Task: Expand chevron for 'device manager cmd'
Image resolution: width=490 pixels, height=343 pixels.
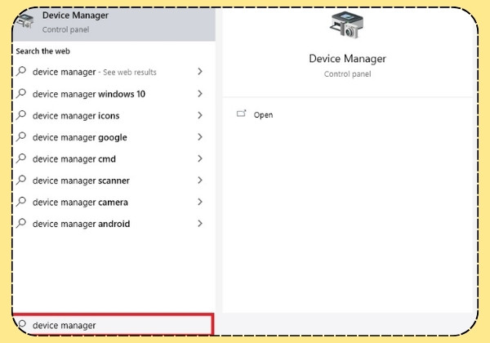Action: coord(200,158)
